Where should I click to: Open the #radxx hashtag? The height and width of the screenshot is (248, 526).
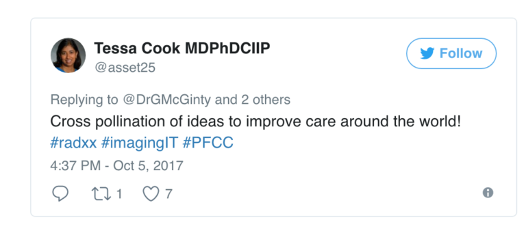coord(73,143)
